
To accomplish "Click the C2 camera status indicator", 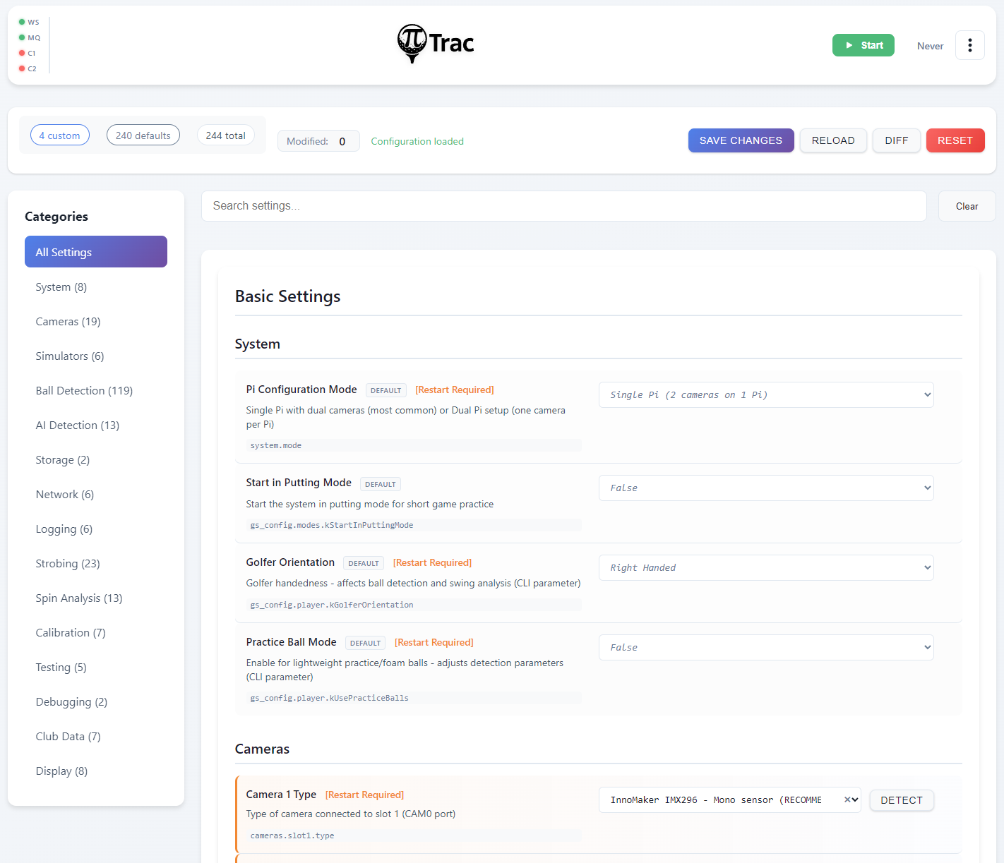I will point(22,68).
